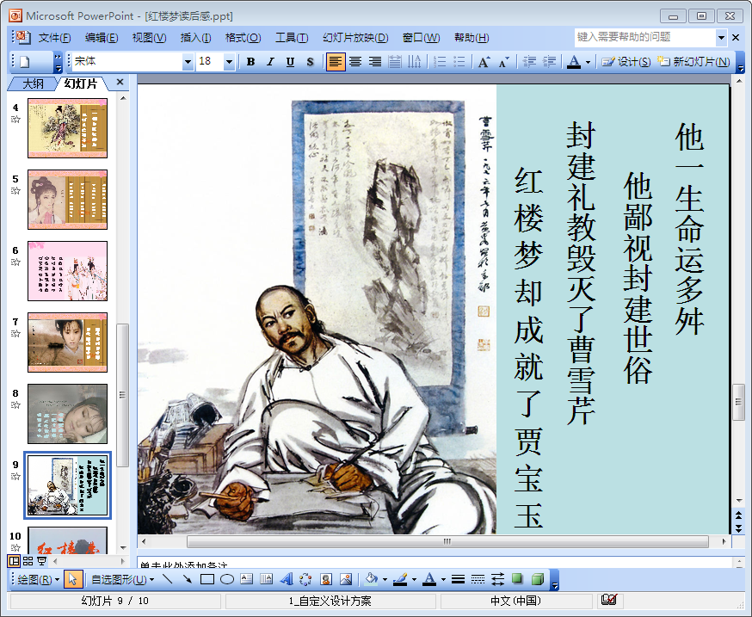Insert a diagram or organization chart
The image size is (752, 617).
point(306,579)
